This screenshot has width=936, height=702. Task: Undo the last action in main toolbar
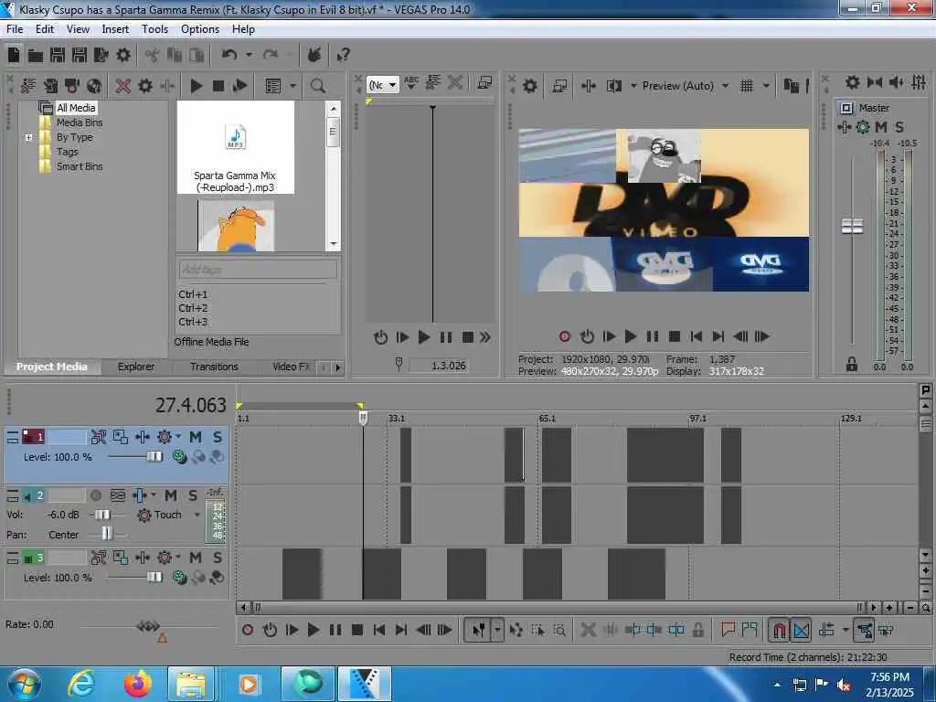(x=229, y=55)
